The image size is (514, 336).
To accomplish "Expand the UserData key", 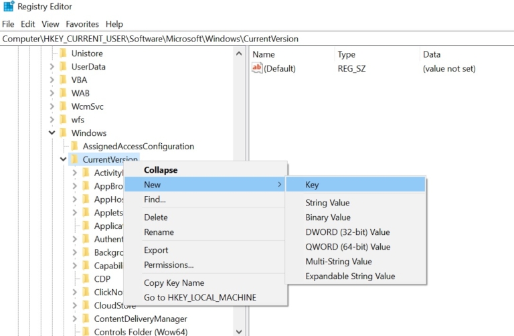I will pyautogui.click(x=52, y=66).
